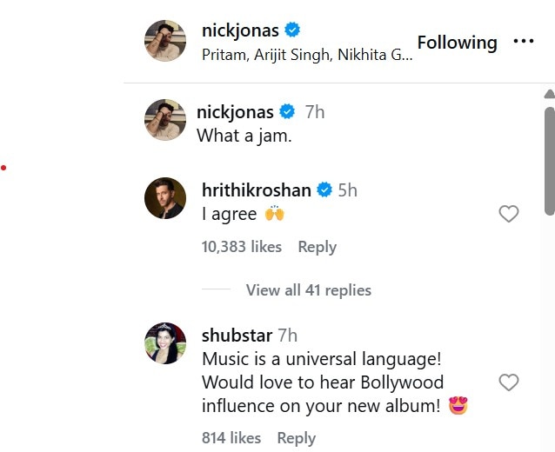Open nickjonas avatar beside caption
Screen dimensions: 555x452
(x=165, y=120)
